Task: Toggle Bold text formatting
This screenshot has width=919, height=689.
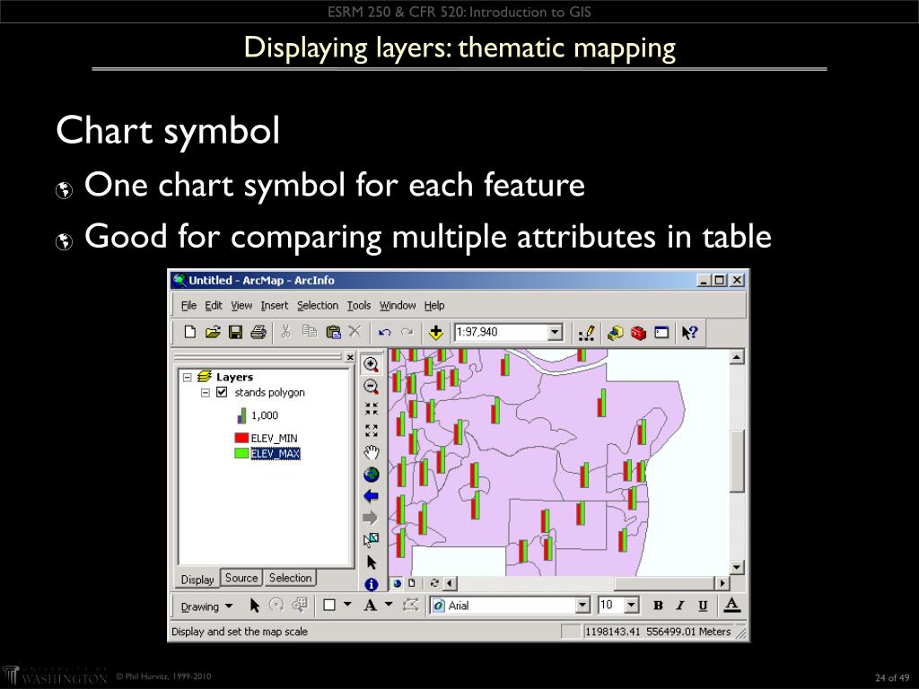Action: tap(658, 606)
